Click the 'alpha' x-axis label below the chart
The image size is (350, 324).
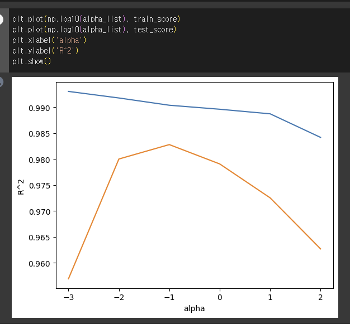coord(194,308)
